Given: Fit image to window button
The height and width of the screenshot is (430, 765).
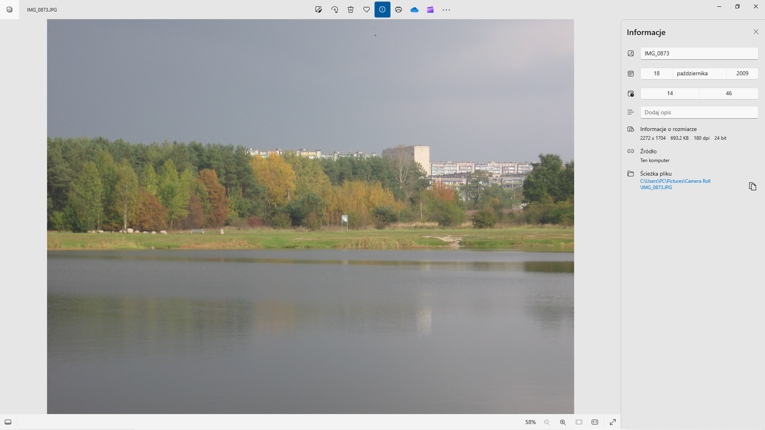Looking at the screenshot, I should (579, 422).
